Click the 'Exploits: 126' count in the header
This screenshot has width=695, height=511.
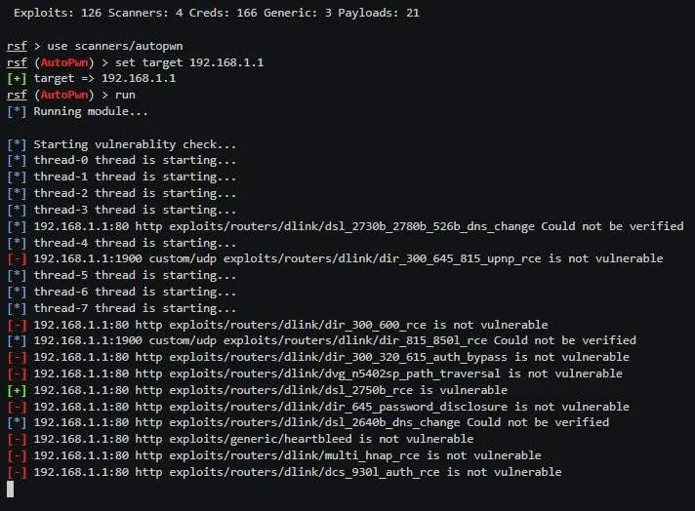pos(58,13)
